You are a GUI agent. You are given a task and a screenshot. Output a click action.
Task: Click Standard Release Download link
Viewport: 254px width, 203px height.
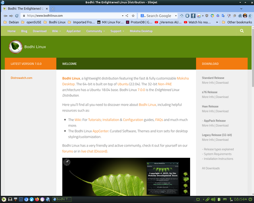(x=222, y=83)
